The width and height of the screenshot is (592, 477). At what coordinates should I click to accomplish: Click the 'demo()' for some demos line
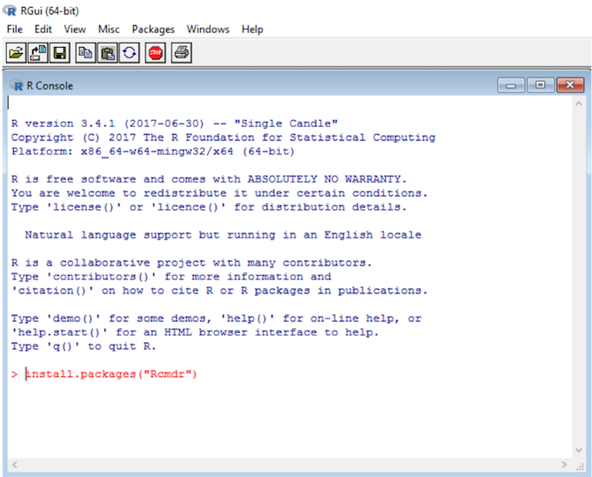[x=216, y=318]
